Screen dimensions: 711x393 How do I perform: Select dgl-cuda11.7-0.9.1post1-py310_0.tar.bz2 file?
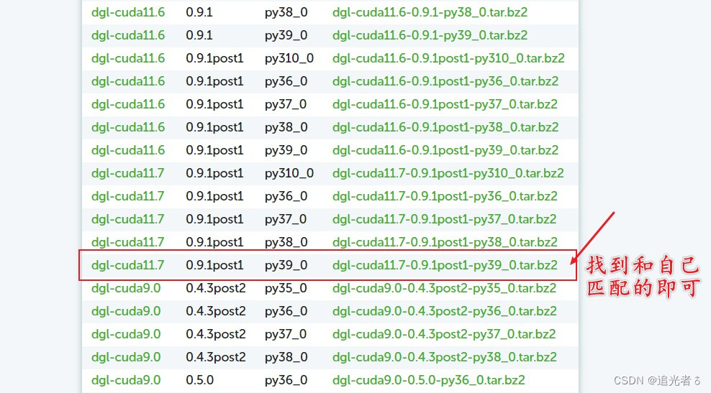(448, 173)
